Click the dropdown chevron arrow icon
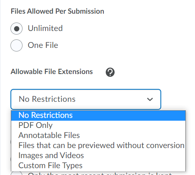195x175 pixels. (x=150, y=99)
